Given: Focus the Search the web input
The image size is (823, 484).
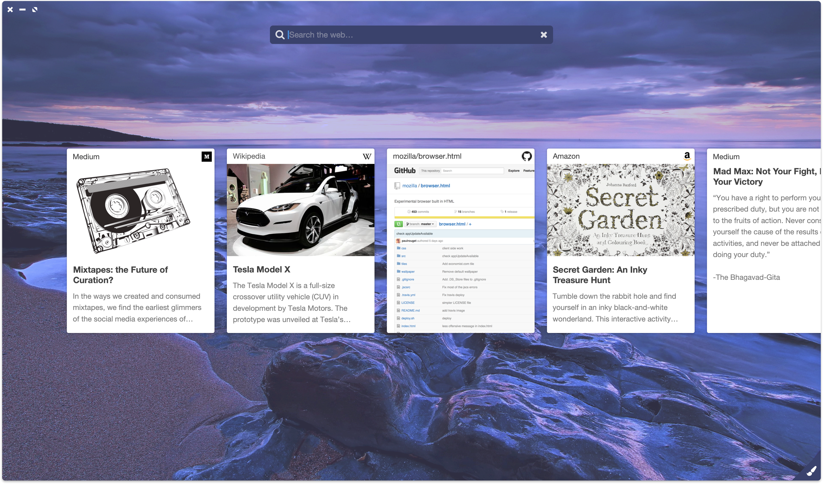Looking at the screenshot, I should (411, 35).
